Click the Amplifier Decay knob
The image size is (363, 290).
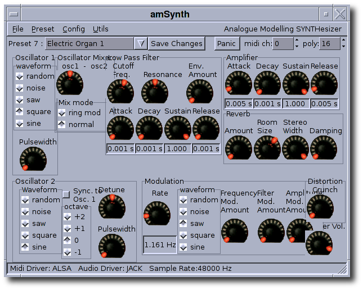pos(267,83)
